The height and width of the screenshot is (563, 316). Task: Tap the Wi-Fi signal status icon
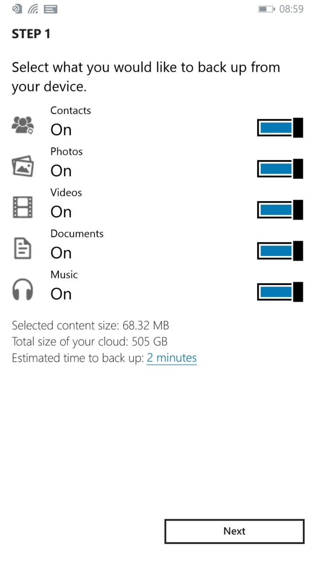click(x=33, y=9)
